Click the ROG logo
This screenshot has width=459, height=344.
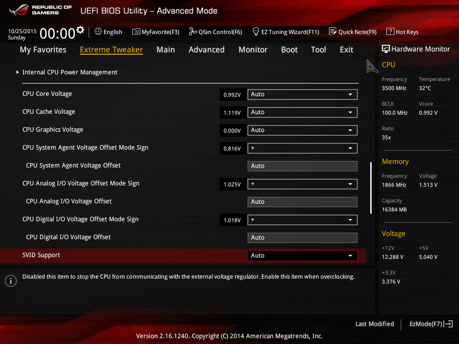(x=19, y=10)
